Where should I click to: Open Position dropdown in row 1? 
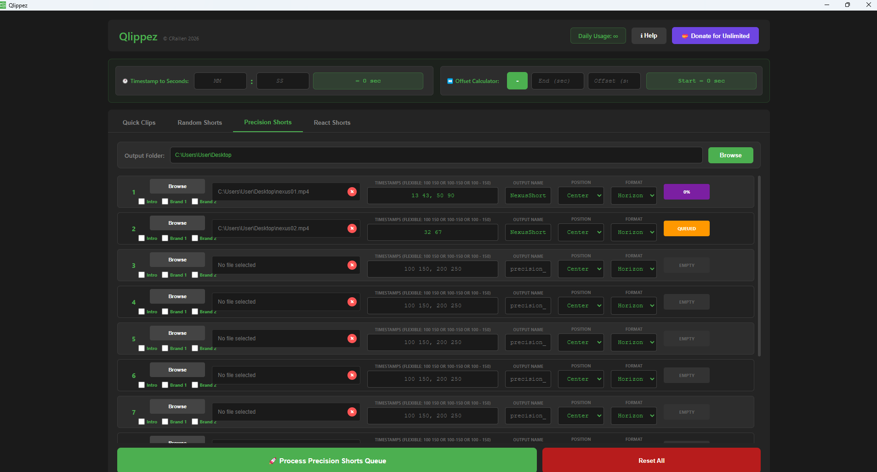(581, 195)
